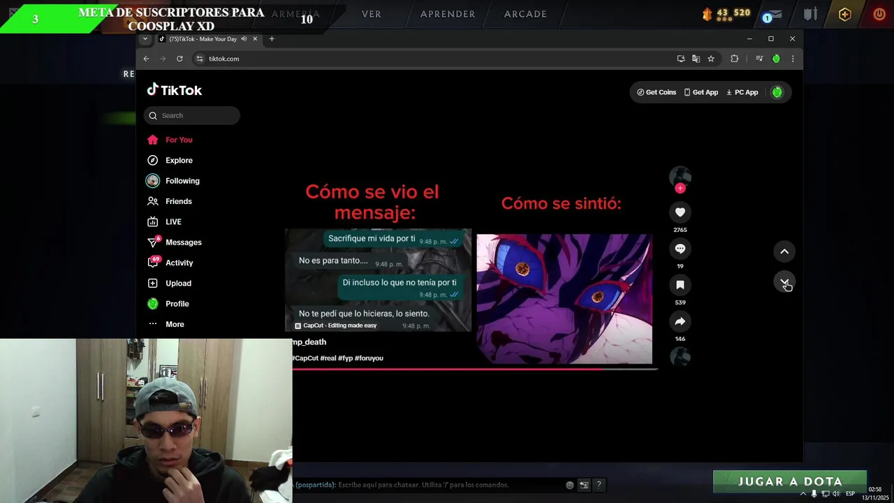Translate this page icon
Image resolution: width=894 pixels, height=503 pixels.
pyautogui.click(x=696, y=59)
